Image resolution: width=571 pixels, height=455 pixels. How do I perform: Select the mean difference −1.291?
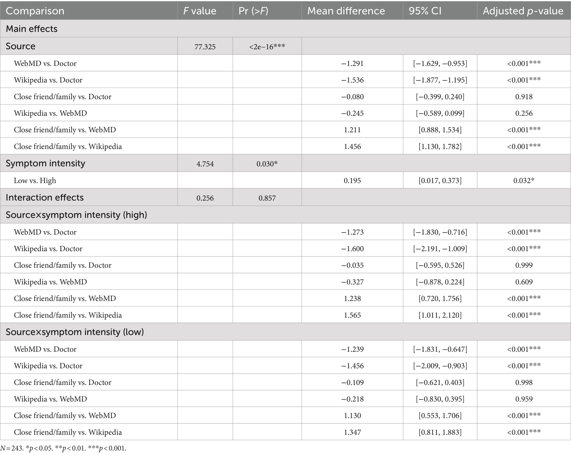(x=352, y=64)
